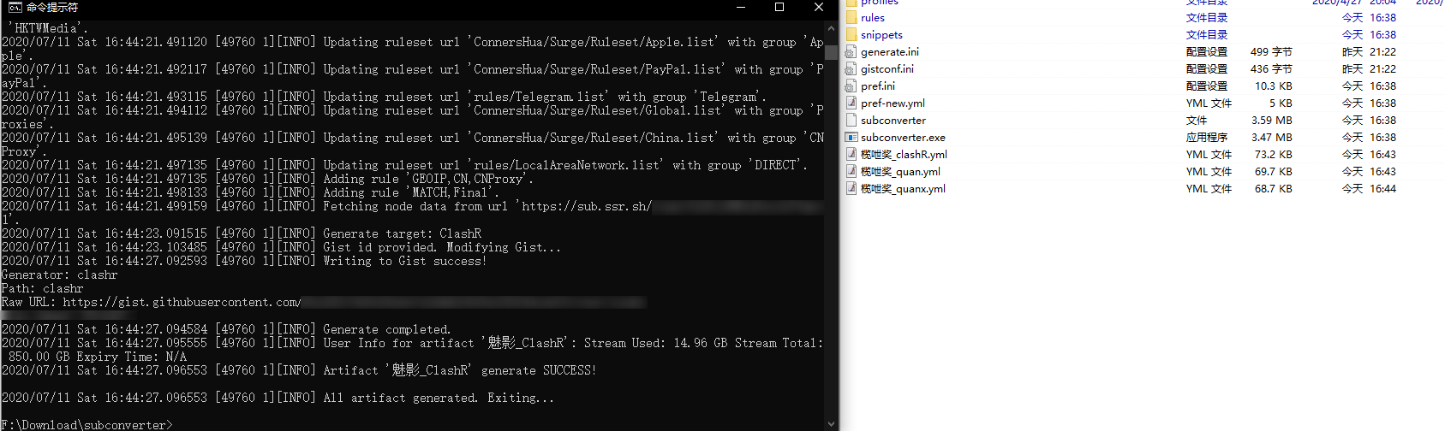Click the 'Generate completed.' log line
Screen dimensions: 1445x431
click(226, 329)
